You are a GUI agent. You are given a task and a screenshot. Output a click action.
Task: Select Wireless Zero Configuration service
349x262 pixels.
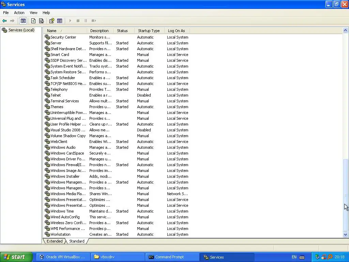click(x=117, y=223)
